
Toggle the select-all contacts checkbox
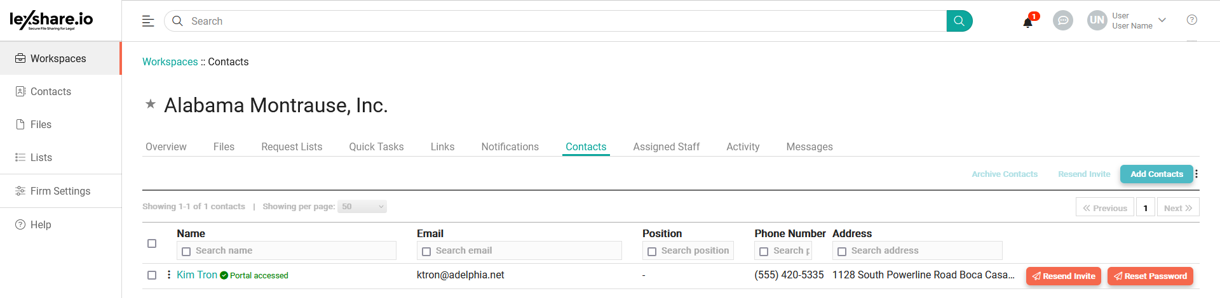click(x=152, y=243)
